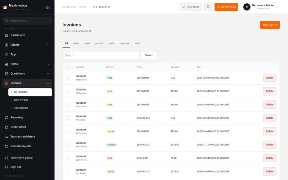Click the Refund requests icon
The image size is (288, 180).
pos(6,146)
